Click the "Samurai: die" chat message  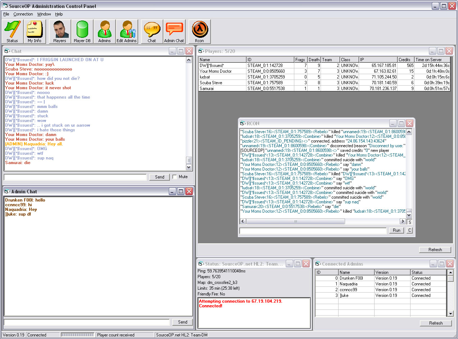click(x=18, y=163)
